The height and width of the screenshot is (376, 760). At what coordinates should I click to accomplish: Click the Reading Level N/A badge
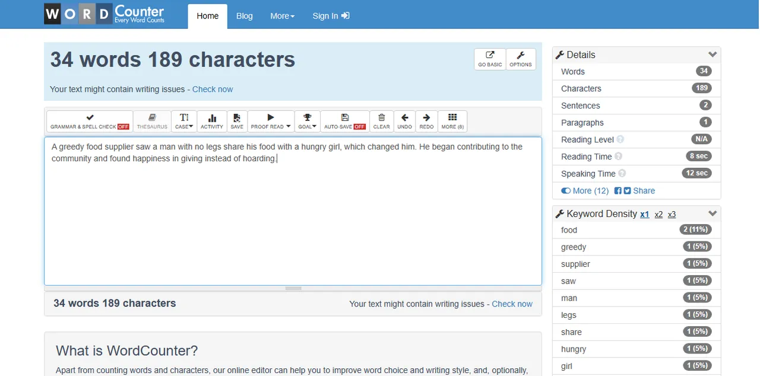(701, 139)
